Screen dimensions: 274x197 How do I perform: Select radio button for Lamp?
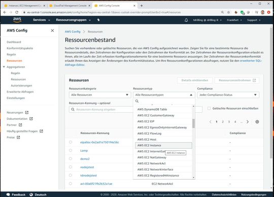click(71, 150)
